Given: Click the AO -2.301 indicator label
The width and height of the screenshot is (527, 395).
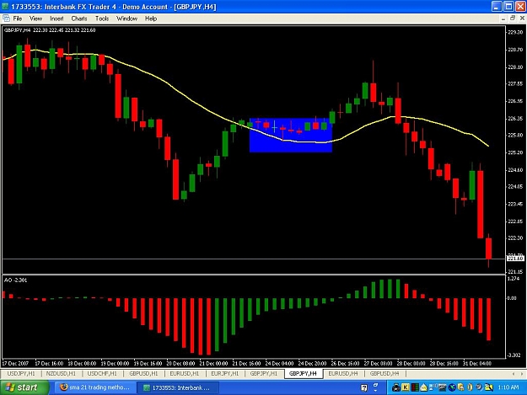Looking at the screenshot, I should (15, 280).
